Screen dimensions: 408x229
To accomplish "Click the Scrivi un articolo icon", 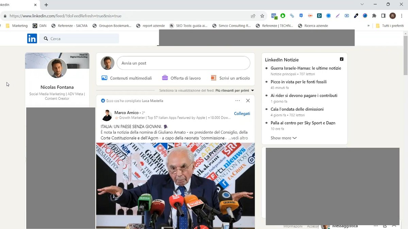I will (x=214, y=78).
